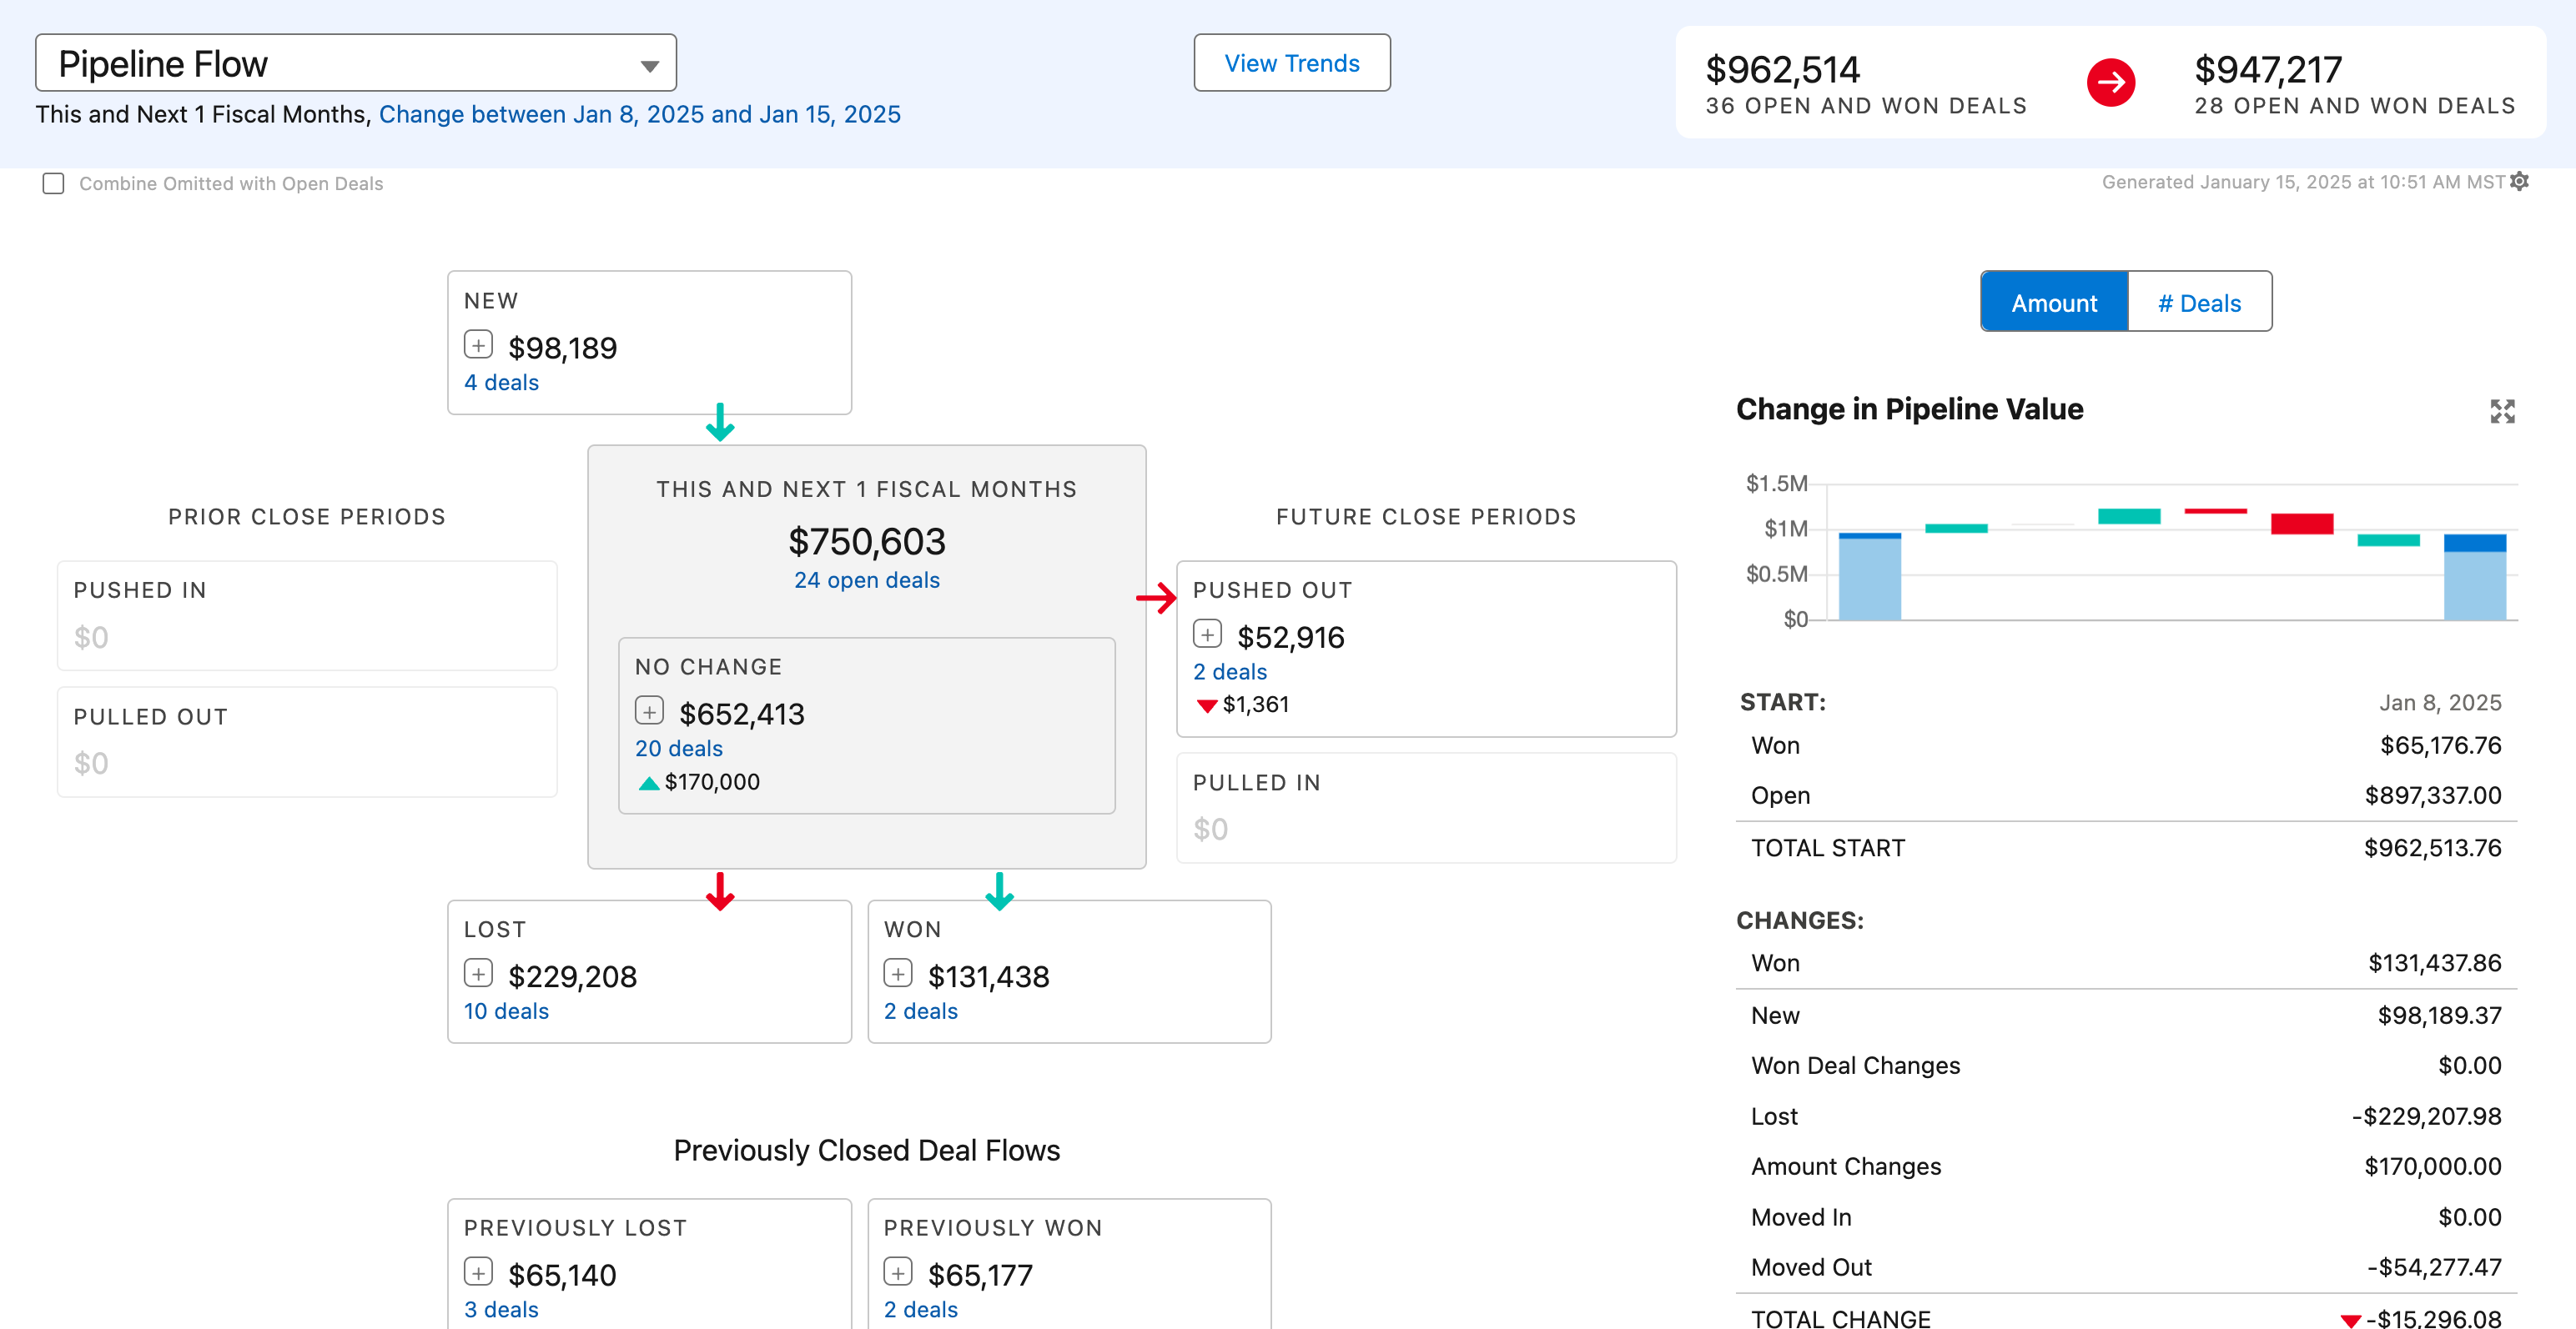Viewport: 2576px width, 1329px height.
Task: Switch chart to # Deals view
Action: pyautogui.click(x=2199, y=303)
